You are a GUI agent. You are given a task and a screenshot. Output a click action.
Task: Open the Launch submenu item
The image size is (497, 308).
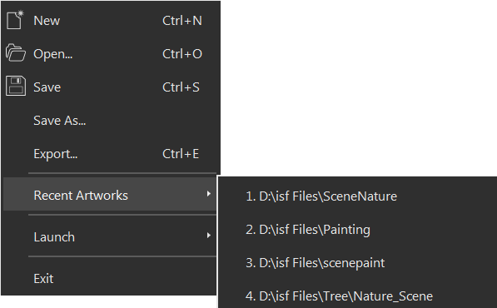(110, 236)
